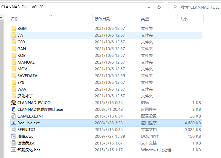Select the RealLive.exe file name

pyautogui.click(x=29, y=123)
